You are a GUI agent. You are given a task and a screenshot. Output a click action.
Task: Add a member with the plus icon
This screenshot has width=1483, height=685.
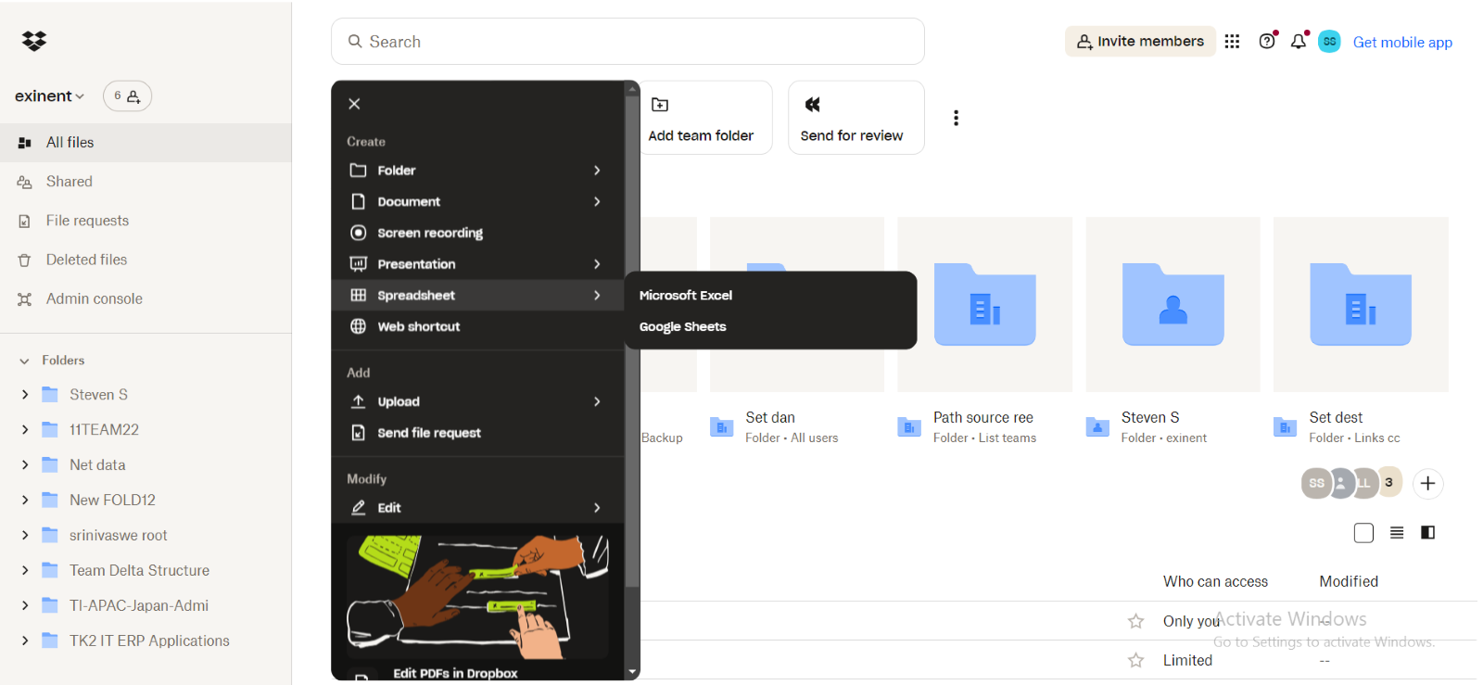pos(1427,483)
